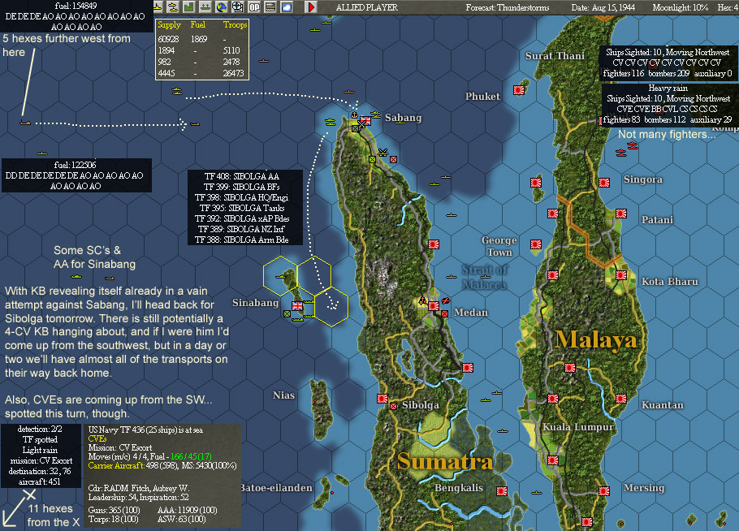
Task: Select the Japanese base at Kuala Lumpur
Action: [553, 399]
